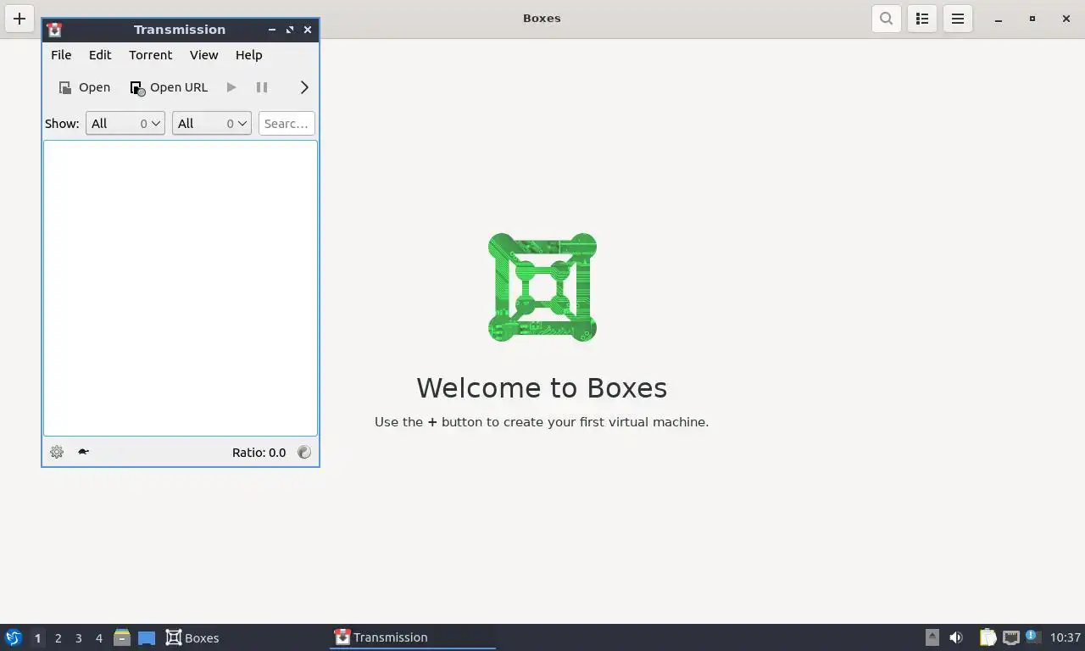1085x651 pixels.
Task: Open the gear options in Transmission status bar
Action: coord(57,453)
